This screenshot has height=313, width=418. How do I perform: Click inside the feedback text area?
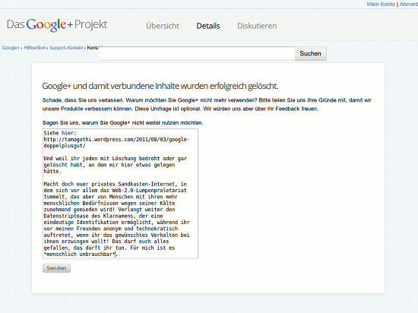pos(120,194)
